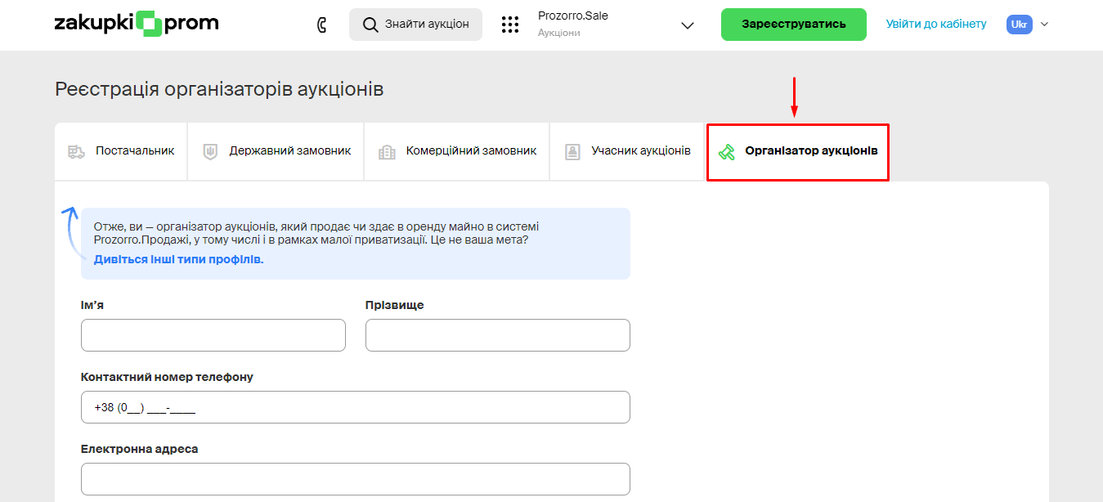Click chevron next to language badge

click(1044, 25)
